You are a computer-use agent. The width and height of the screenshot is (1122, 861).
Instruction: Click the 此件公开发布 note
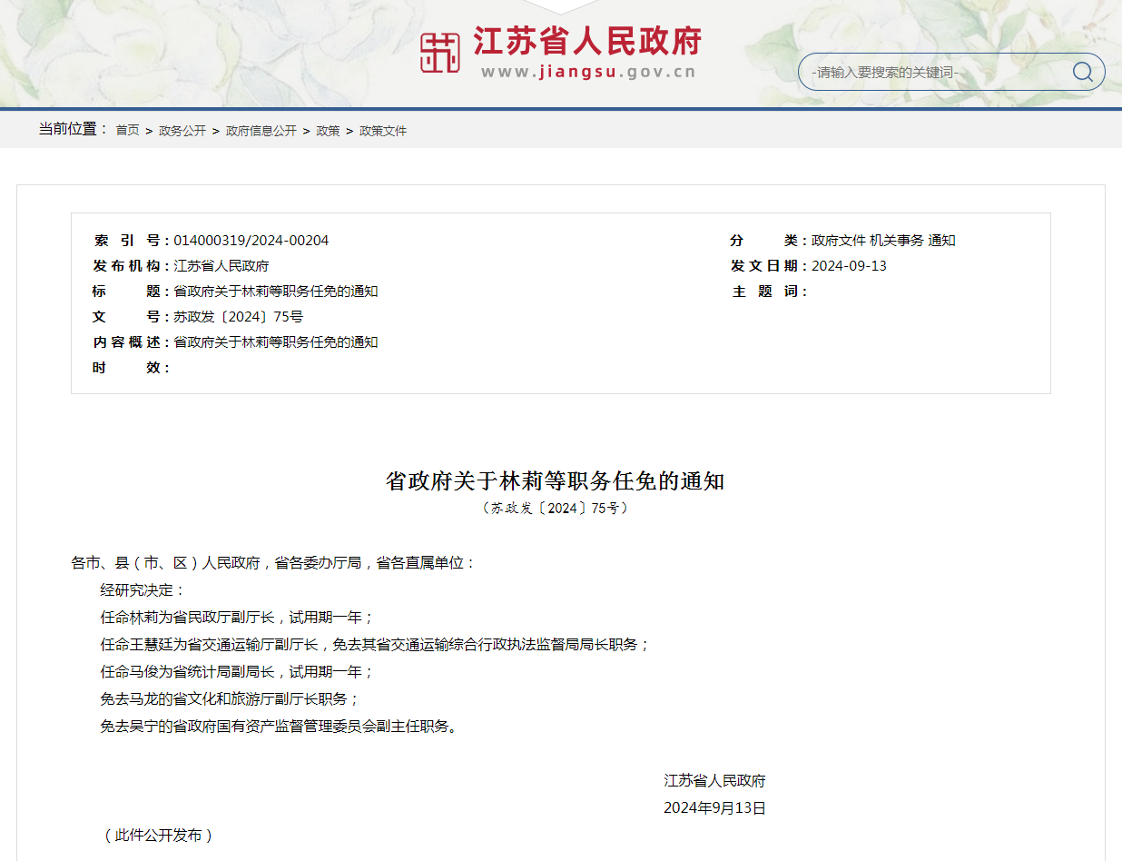[159, 836]
